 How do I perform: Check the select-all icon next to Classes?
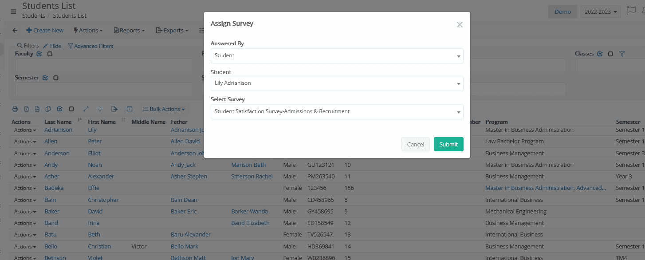[600, 54]
